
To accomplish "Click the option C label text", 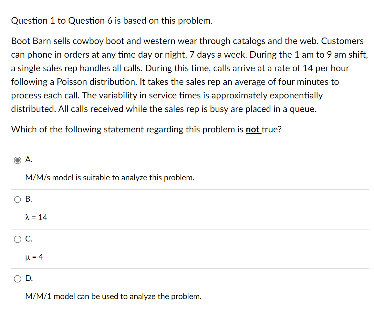I will tap(29, 239).
